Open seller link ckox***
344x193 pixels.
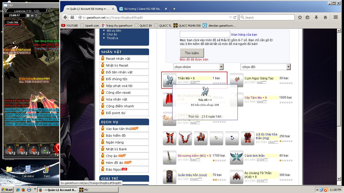point(273,142)
